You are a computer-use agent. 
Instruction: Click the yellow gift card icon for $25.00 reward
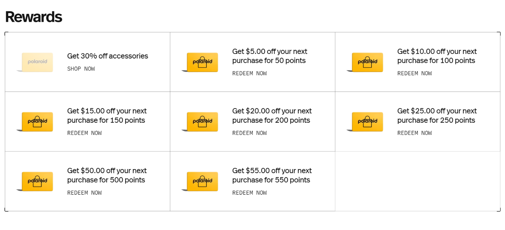(x=367, y=122)
